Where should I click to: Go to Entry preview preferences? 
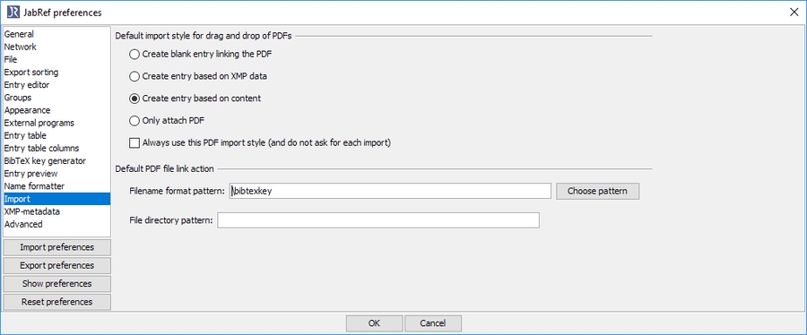(56, 174)
